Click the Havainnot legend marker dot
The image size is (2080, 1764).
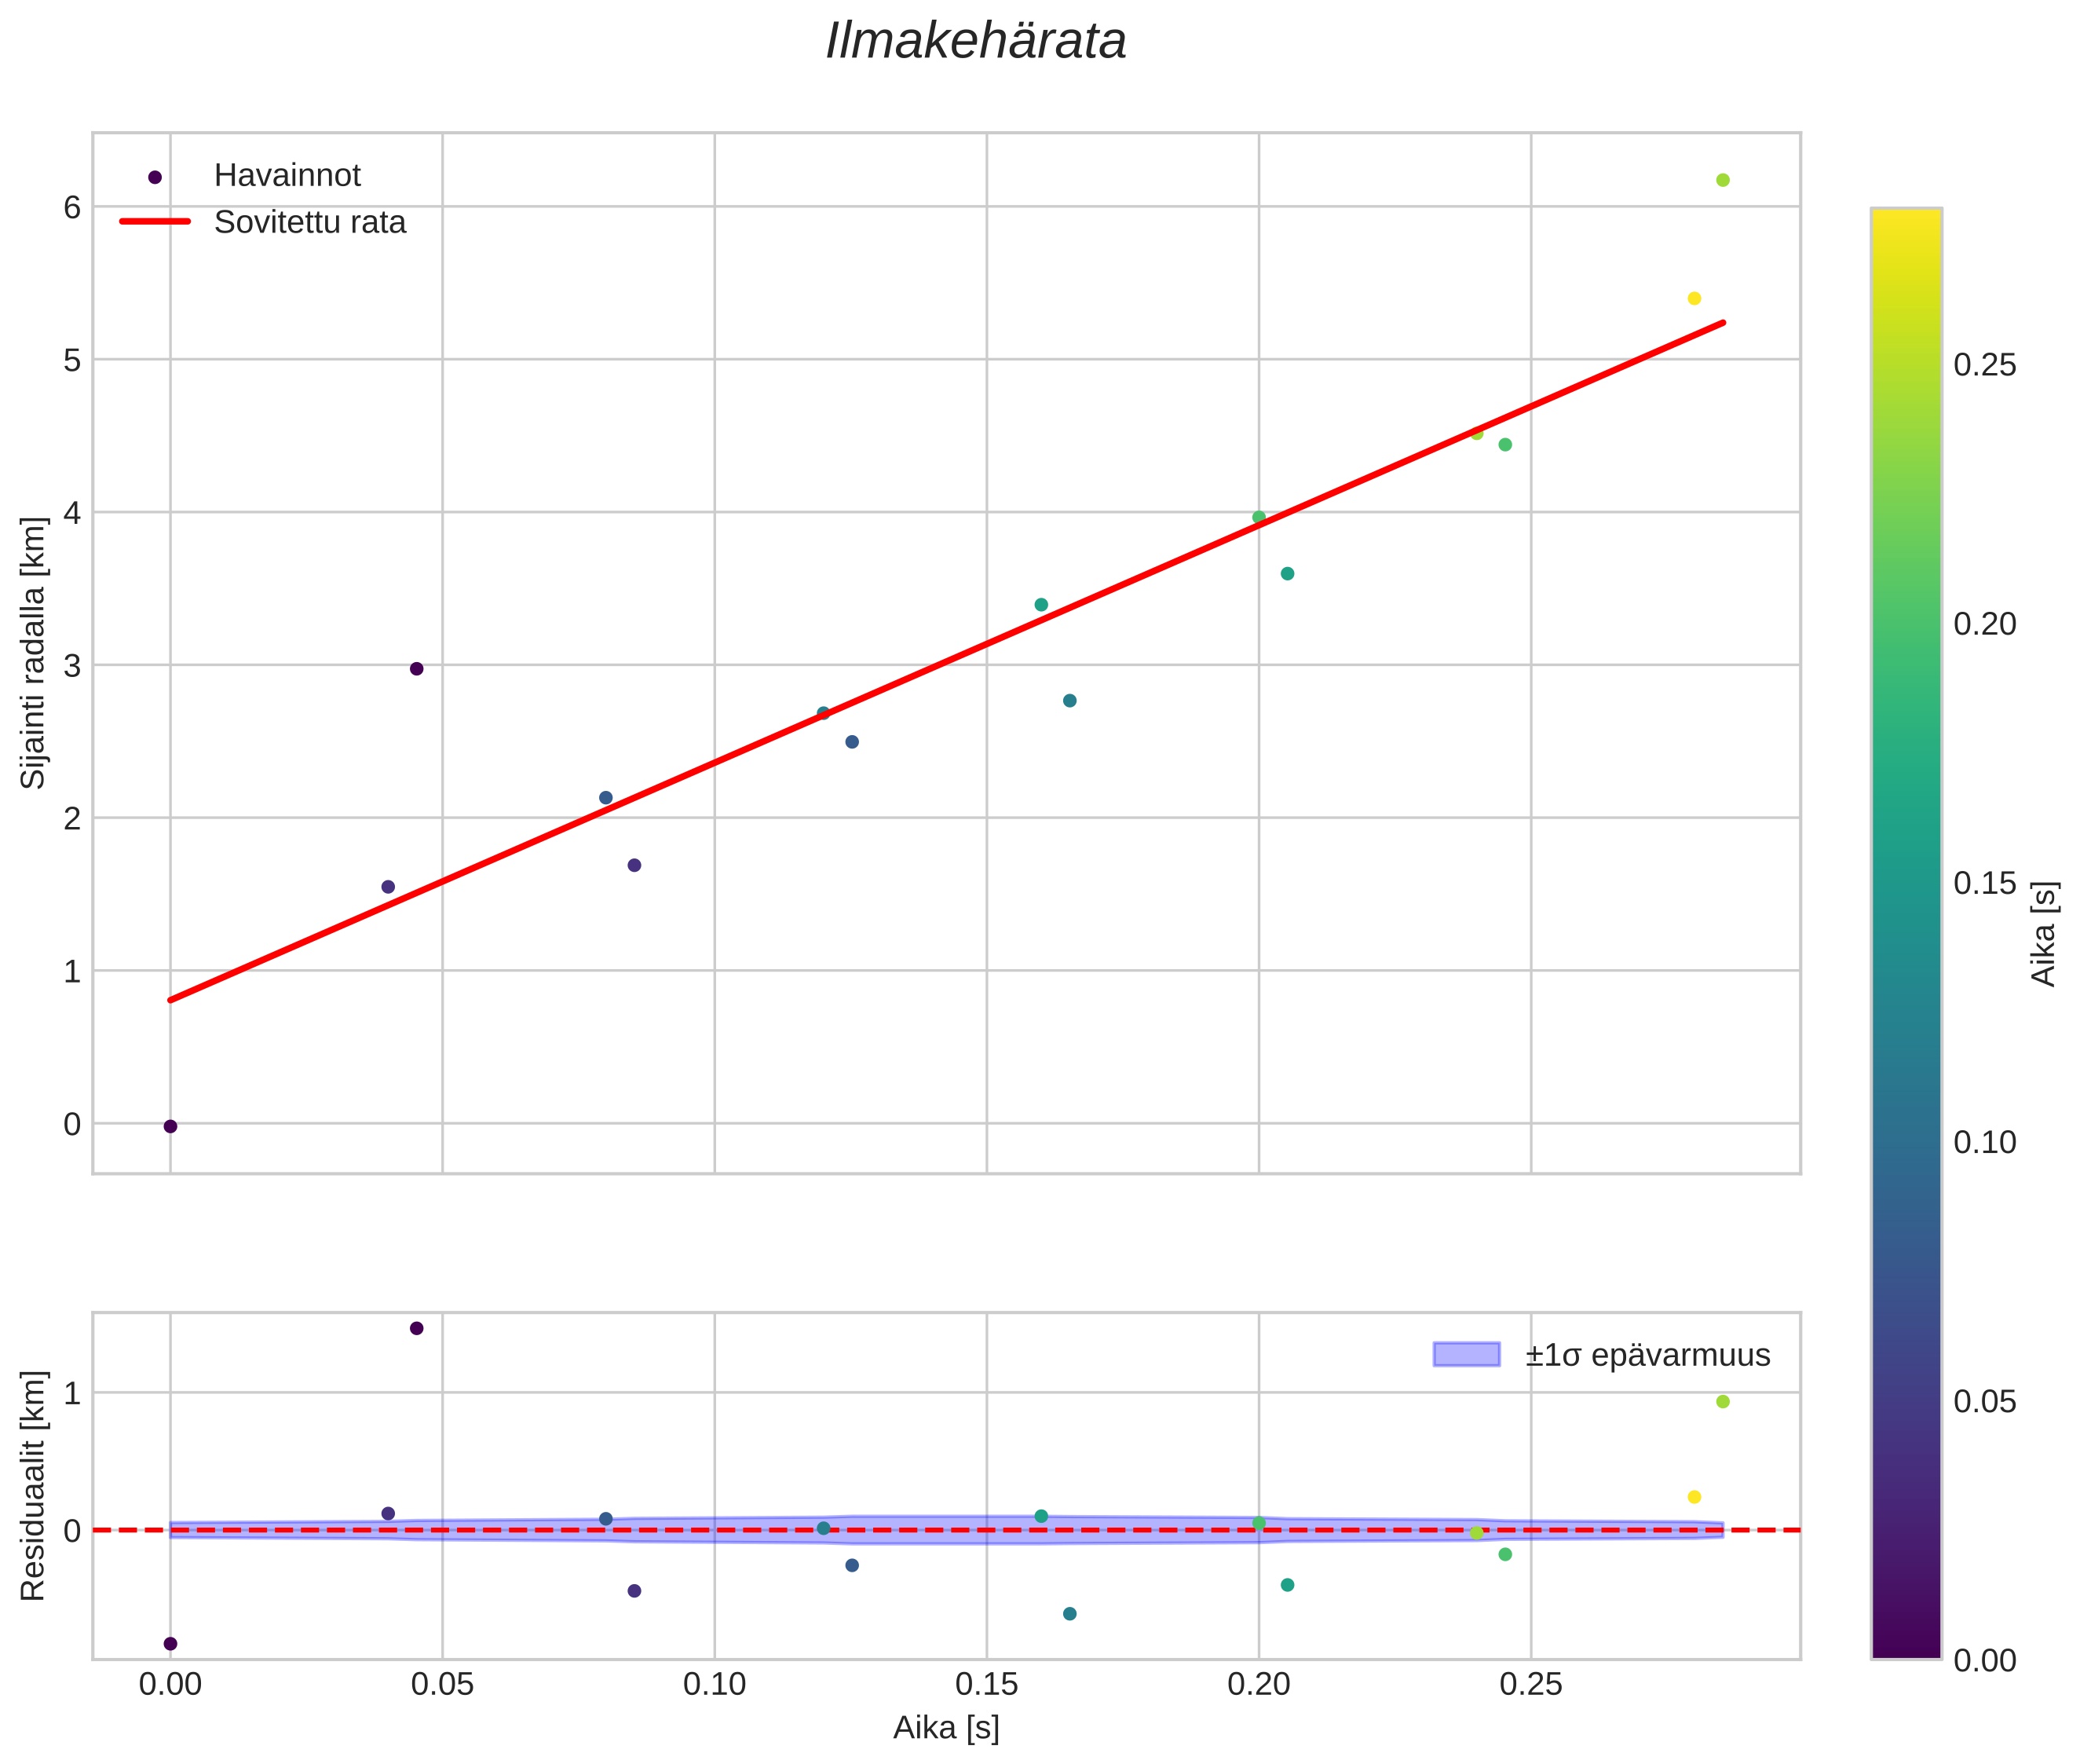coord(154,177)
